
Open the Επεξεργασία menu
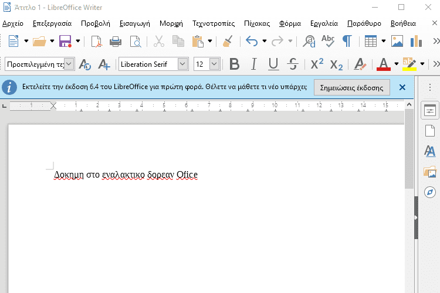[52, 23]
